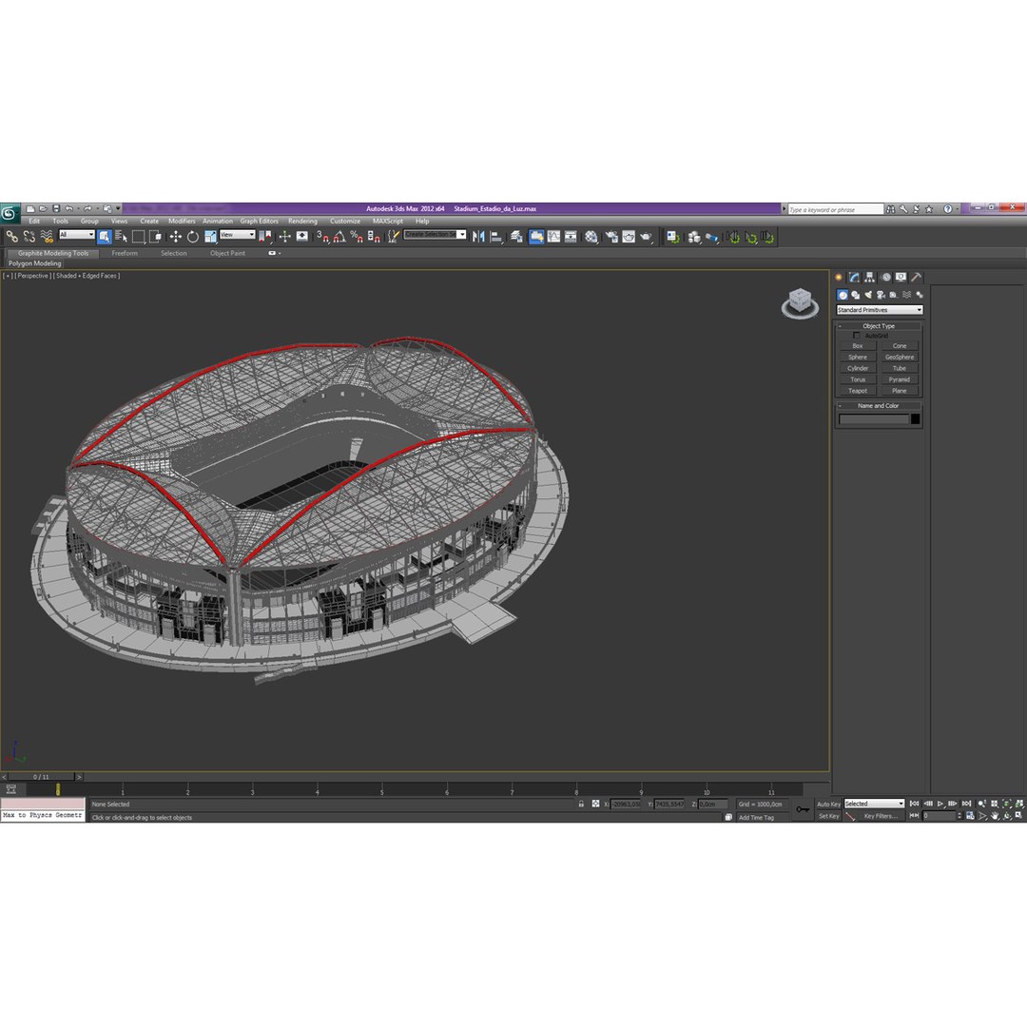The image size is (1027, 1027).
Task: Switch to the Freeform ribbon tab
Action: click(125, 254)
